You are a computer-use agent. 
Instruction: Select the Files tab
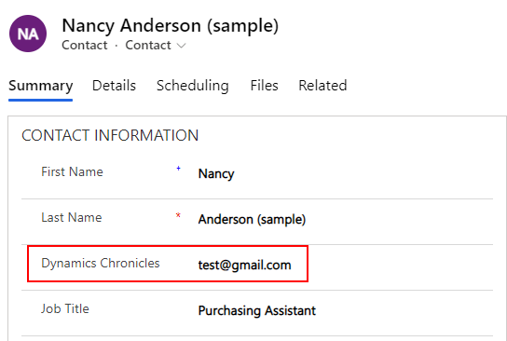coord(264,86)
